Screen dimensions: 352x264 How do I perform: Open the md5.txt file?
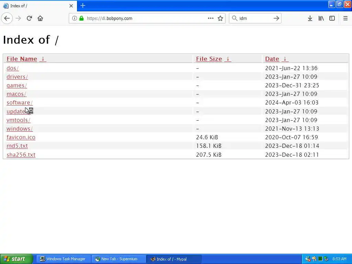(x=17, y=146)
